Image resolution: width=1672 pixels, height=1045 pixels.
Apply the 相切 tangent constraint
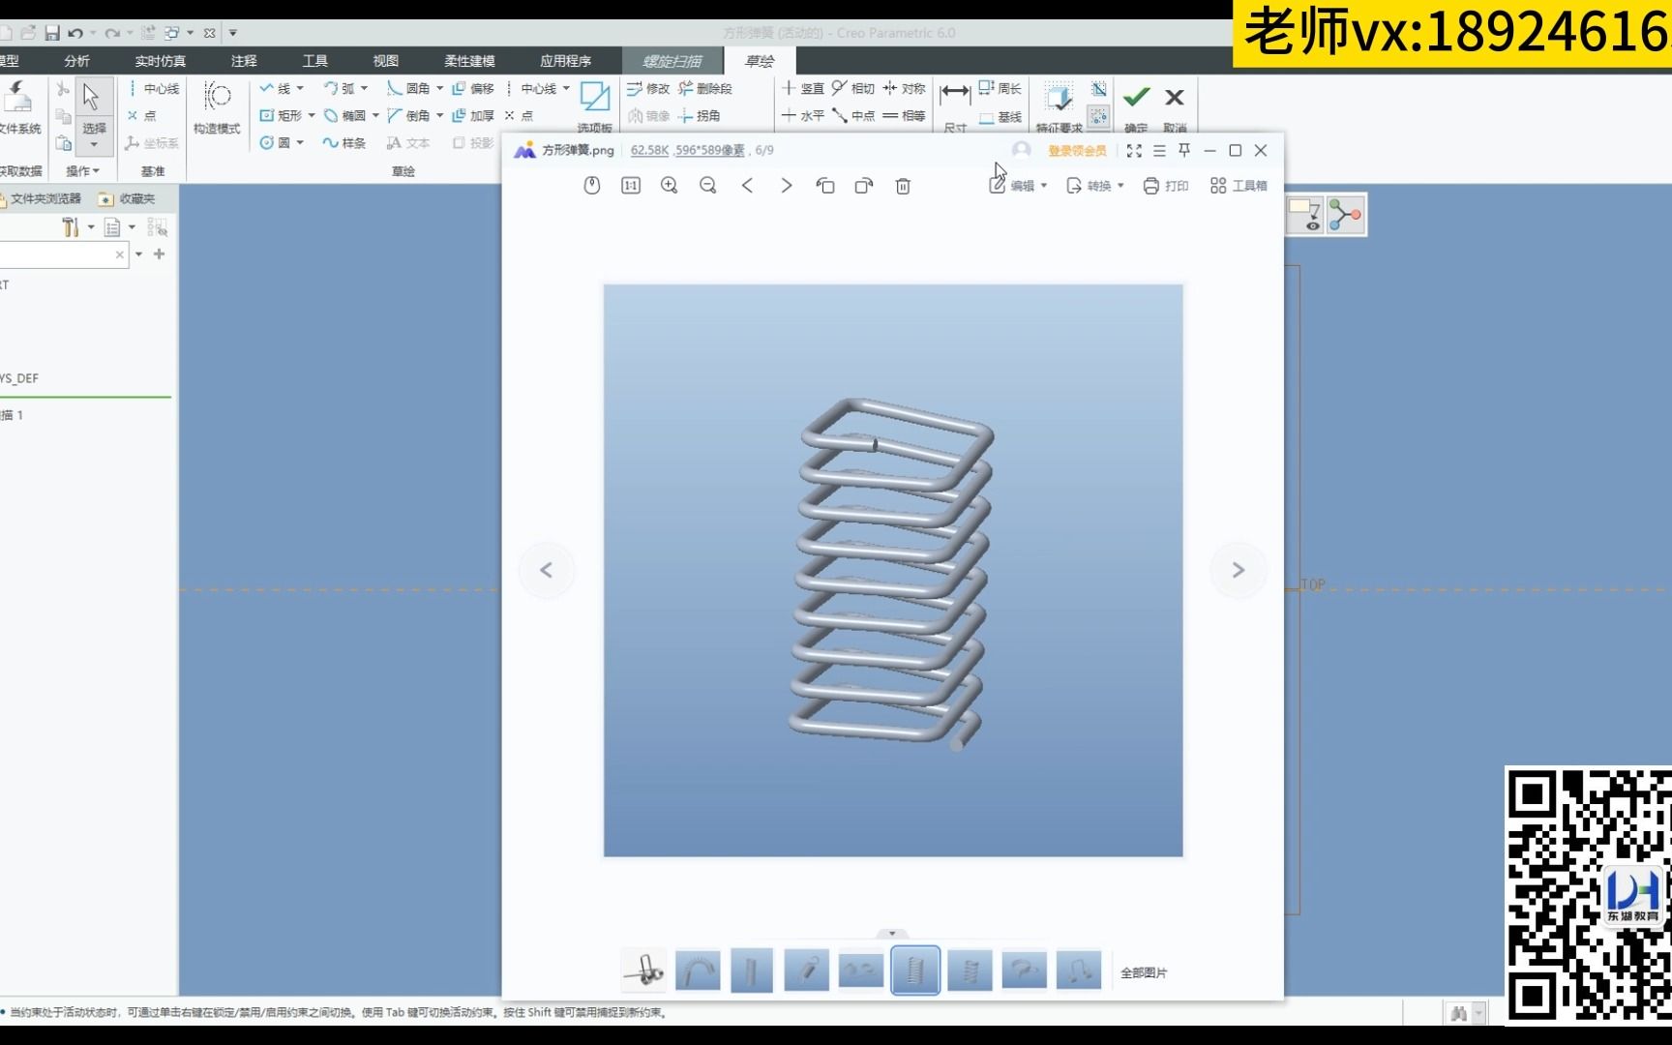click(x=852, y=88)
